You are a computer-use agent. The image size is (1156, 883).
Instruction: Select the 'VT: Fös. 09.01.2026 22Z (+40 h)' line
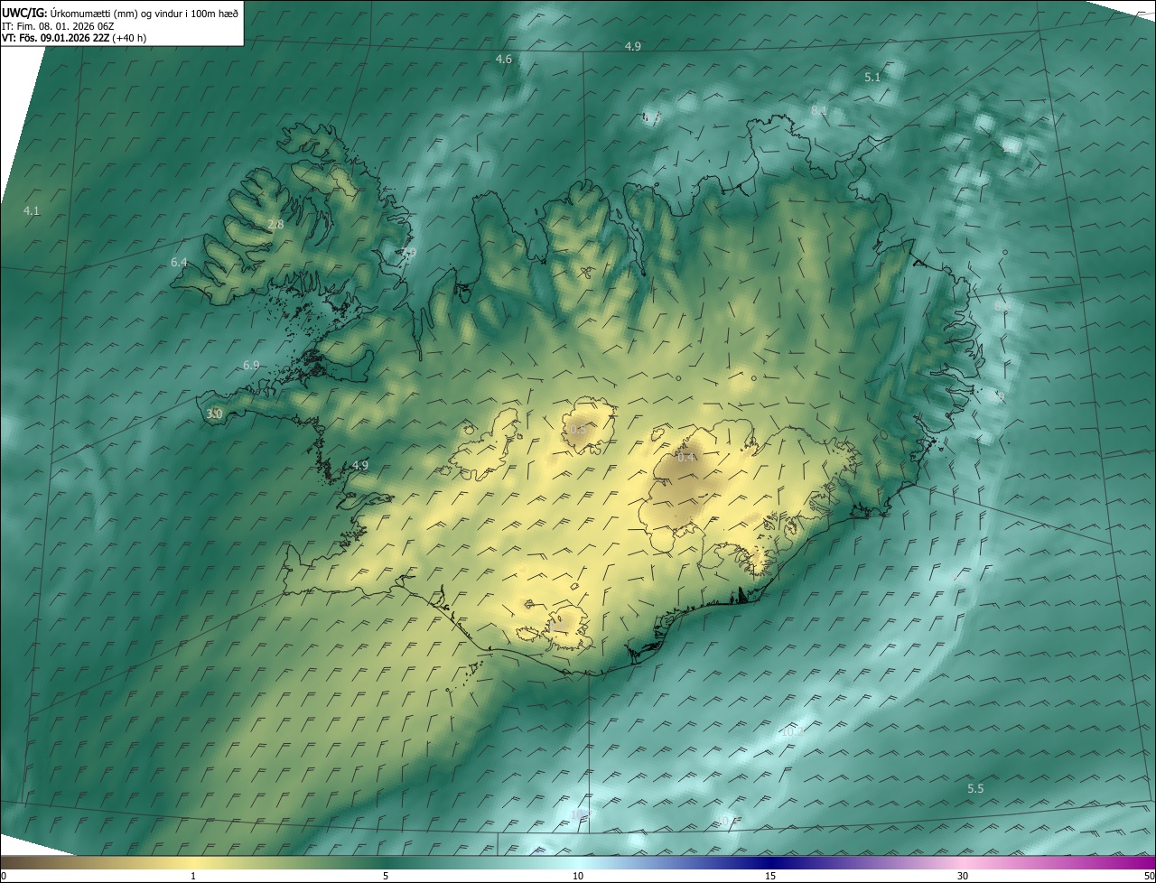point(74,38)
